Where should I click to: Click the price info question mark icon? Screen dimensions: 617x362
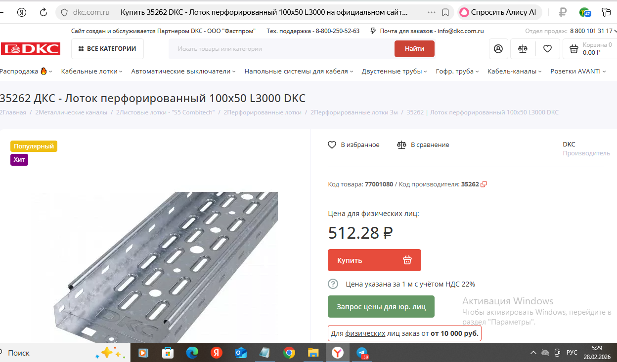point(333,284)
